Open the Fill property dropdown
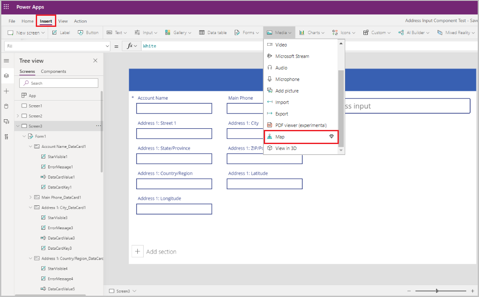Screen dimensions: 479x297 [x=107, y=46]
